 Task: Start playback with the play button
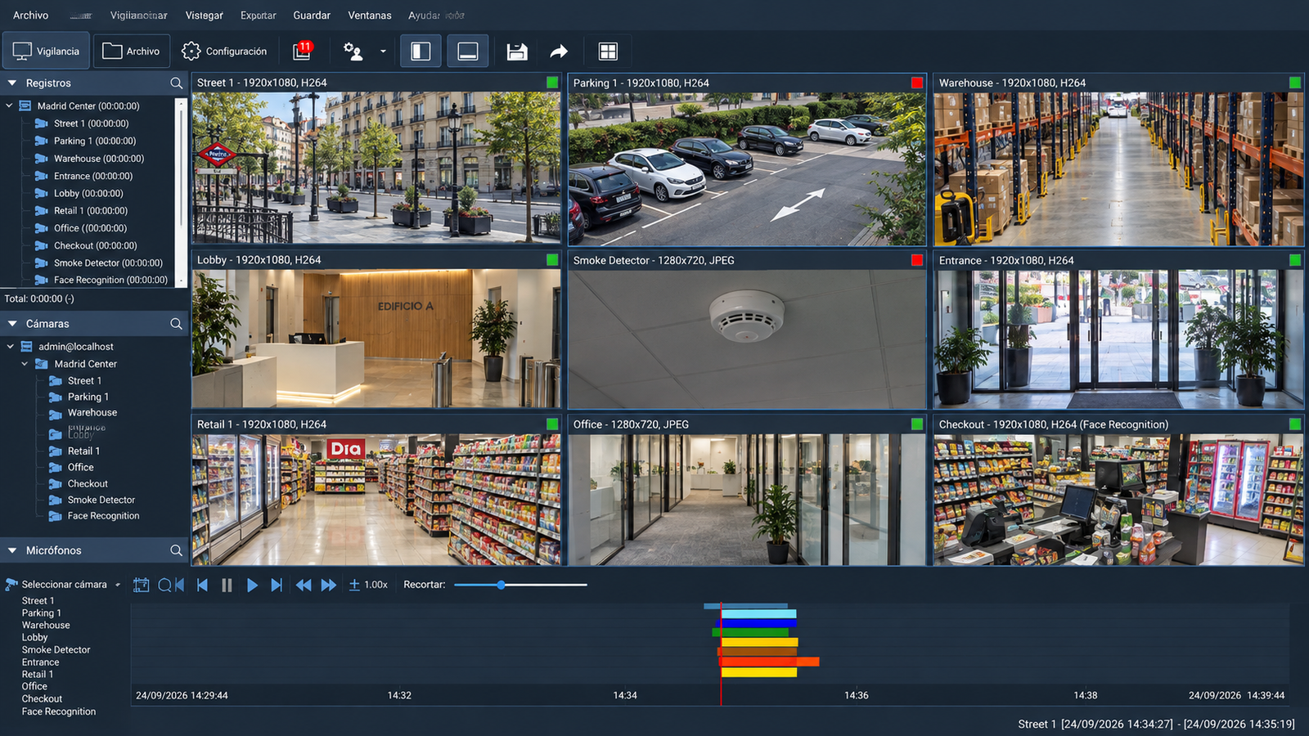[252, 585]
